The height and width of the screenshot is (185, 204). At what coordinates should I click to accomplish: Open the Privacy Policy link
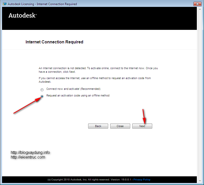coord(142,180)
